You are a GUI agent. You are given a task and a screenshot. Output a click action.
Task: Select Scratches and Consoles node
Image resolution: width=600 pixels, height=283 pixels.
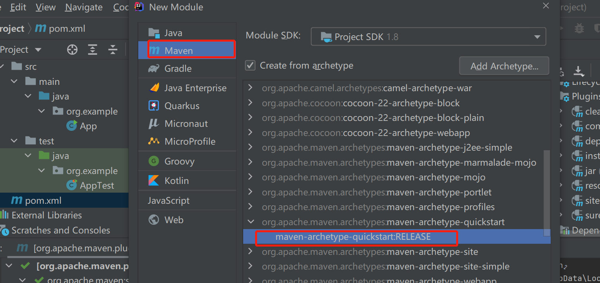click(61, 230)
